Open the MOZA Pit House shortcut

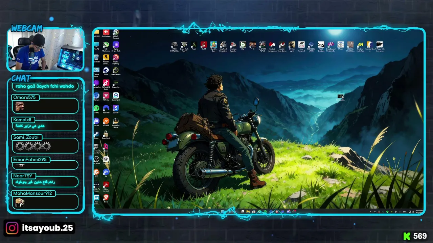pyautogui.click(x=96, y=186)
